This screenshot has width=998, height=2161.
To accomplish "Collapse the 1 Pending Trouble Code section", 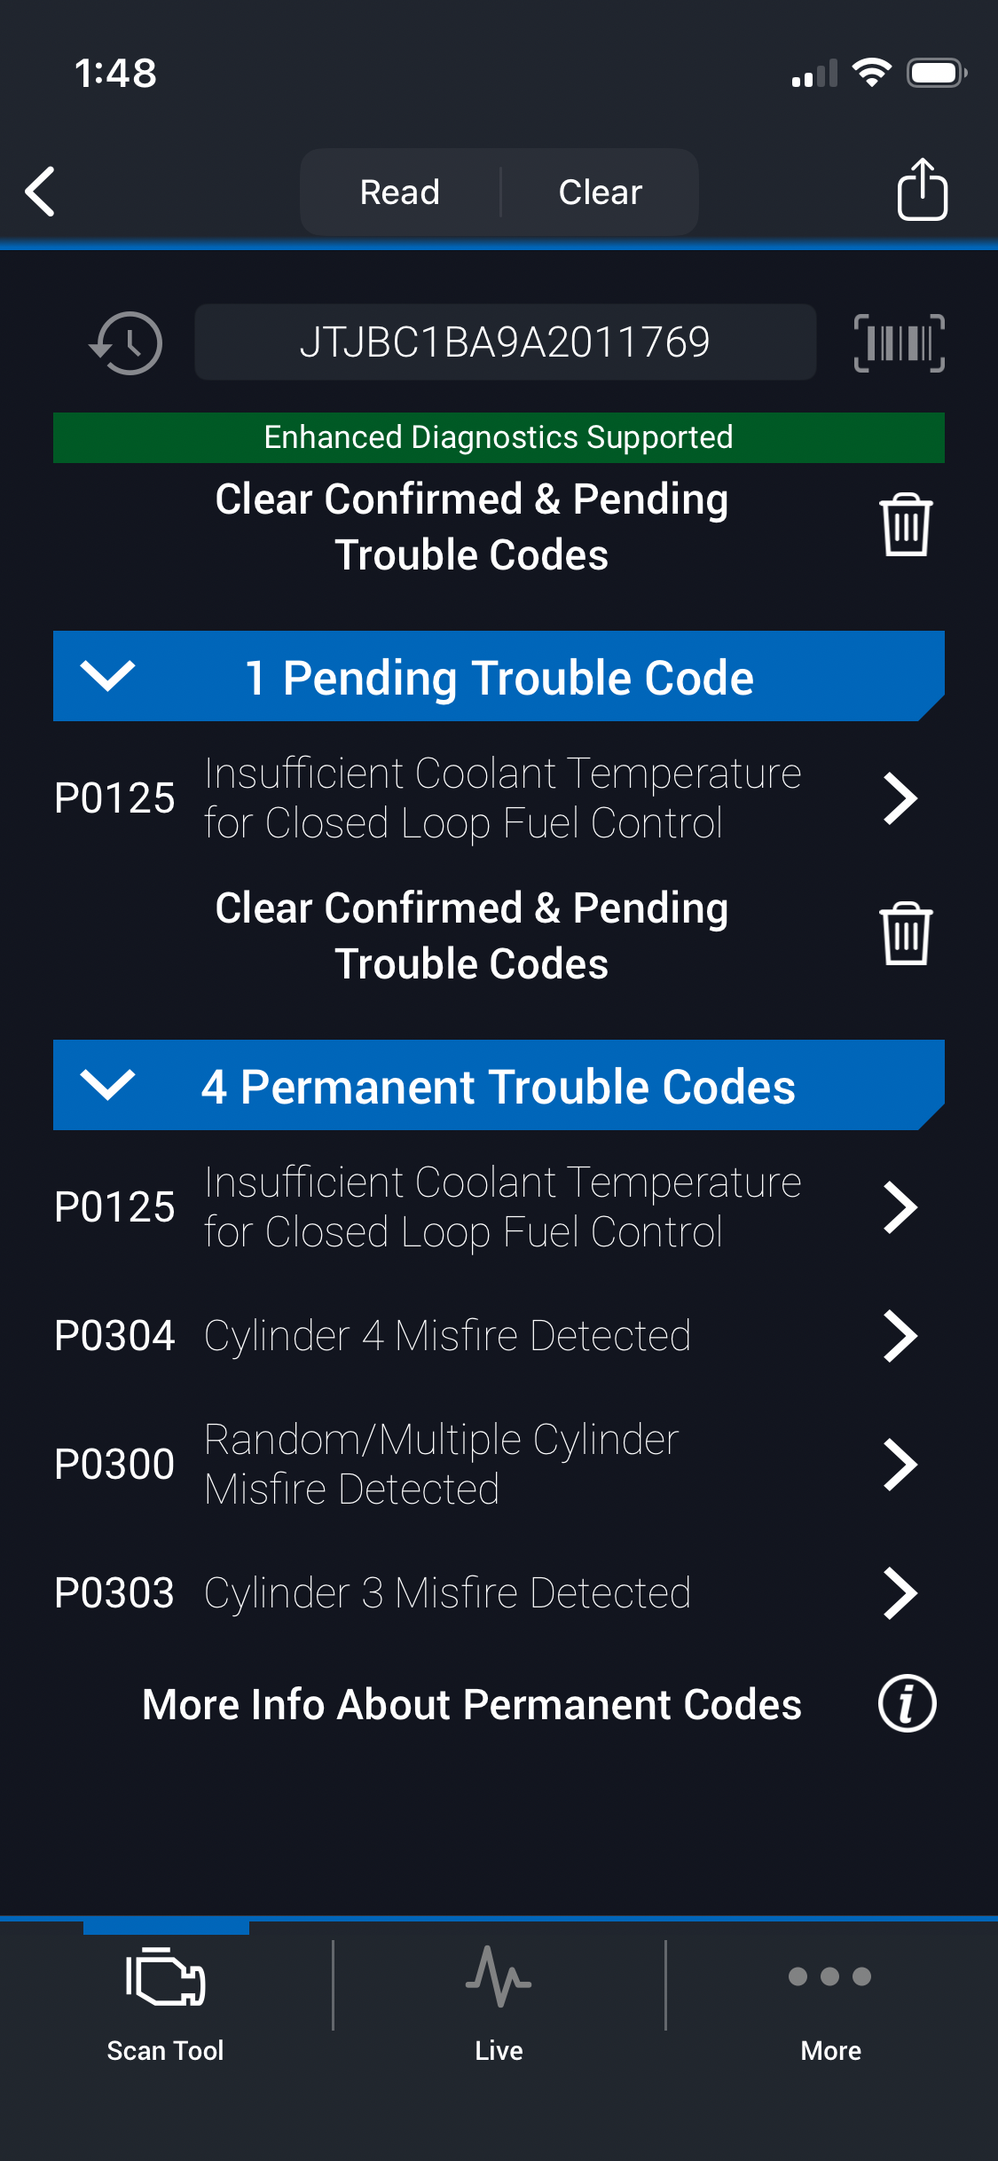I will point(107,676).
